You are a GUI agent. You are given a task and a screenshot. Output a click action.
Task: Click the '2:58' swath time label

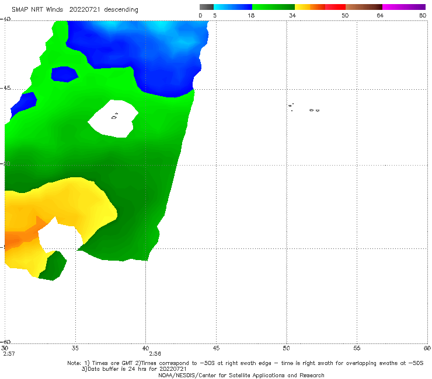pos(155,354)
